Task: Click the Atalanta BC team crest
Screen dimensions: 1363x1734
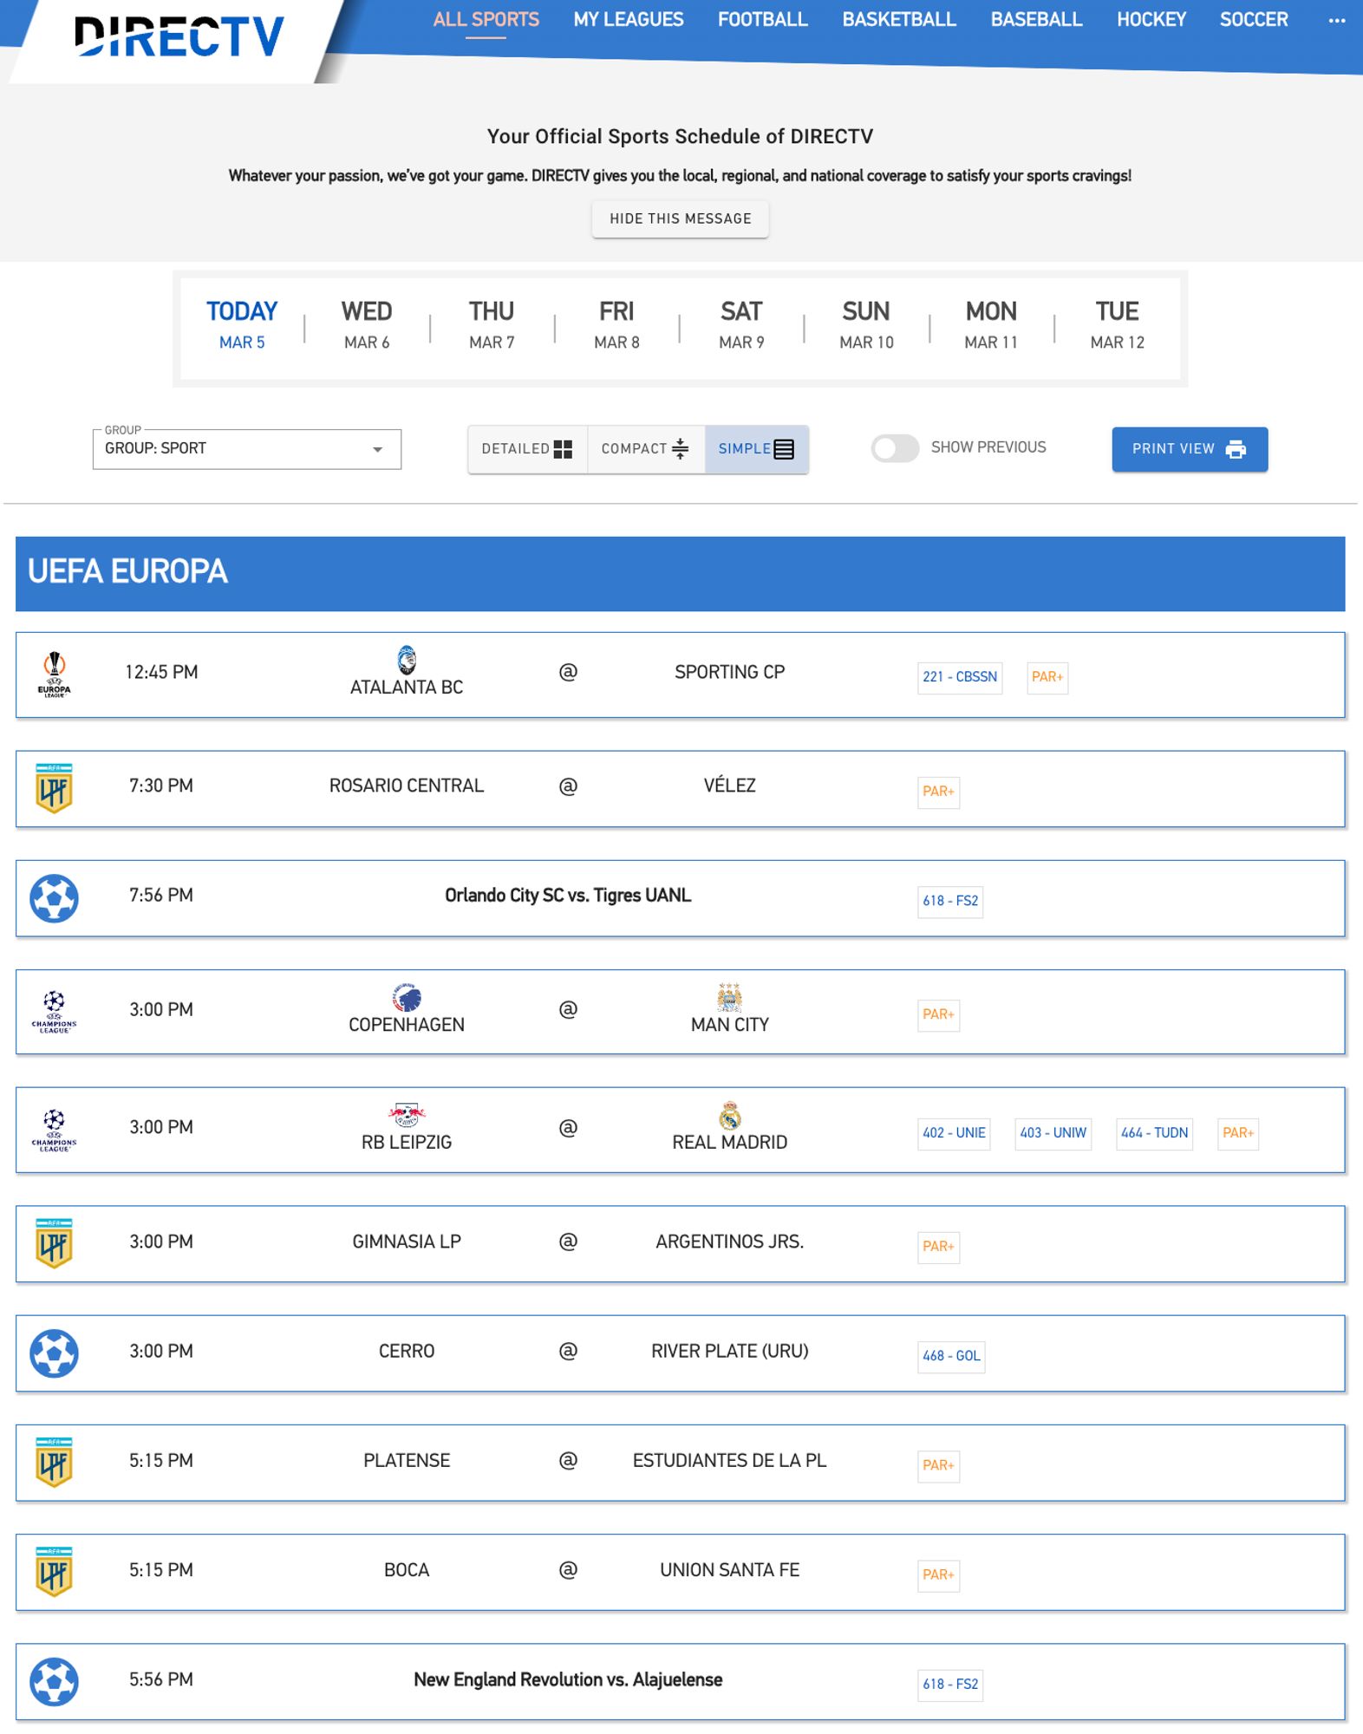Action: pos(407,660)
